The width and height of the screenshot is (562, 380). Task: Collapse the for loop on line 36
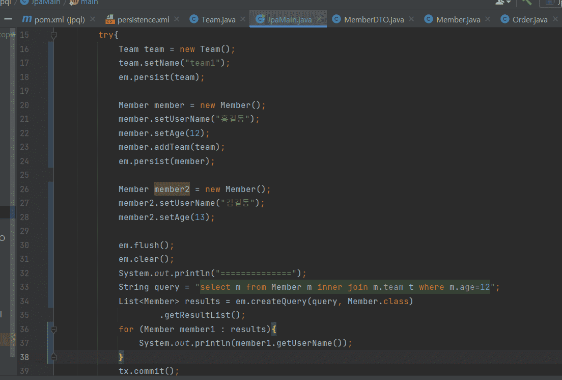tap(54, 330)
